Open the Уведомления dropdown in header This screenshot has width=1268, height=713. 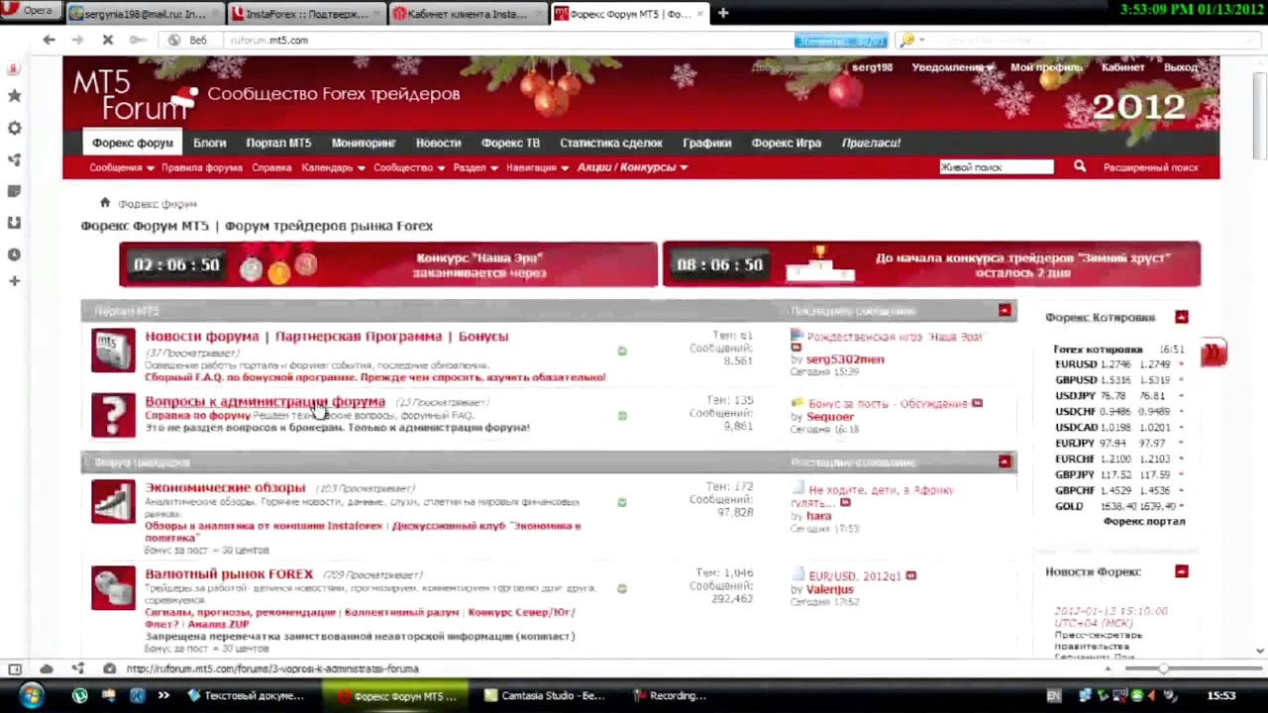pyautogui.click(x=952, y=67)
